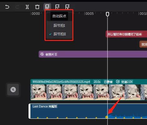Click the 00:05 ruler time mark
The width and height of the screenshot is (147, 125).
(89, 14)
